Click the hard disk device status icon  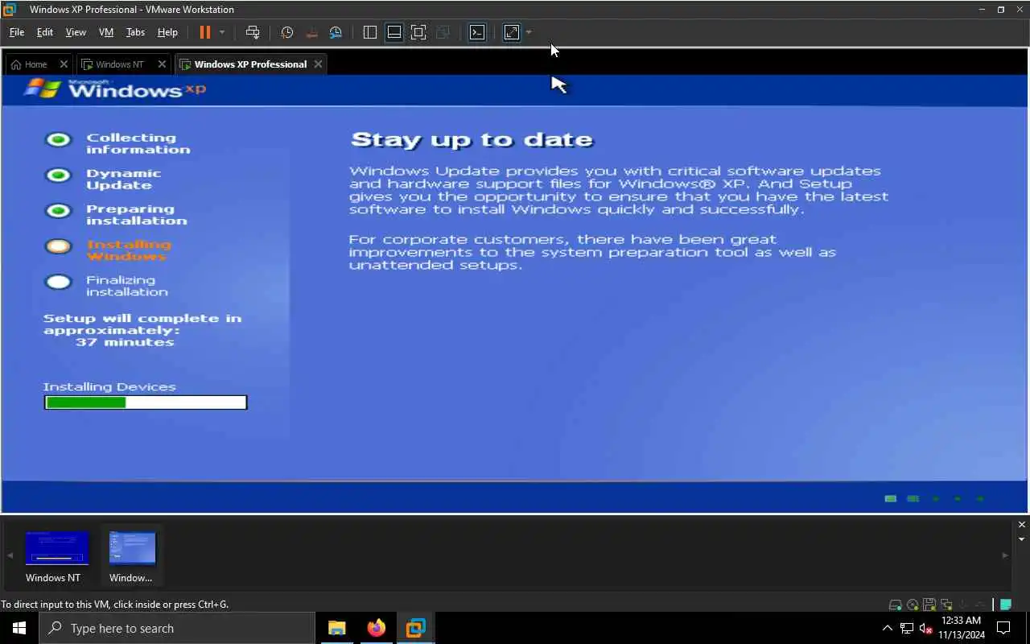click(895, 605)
